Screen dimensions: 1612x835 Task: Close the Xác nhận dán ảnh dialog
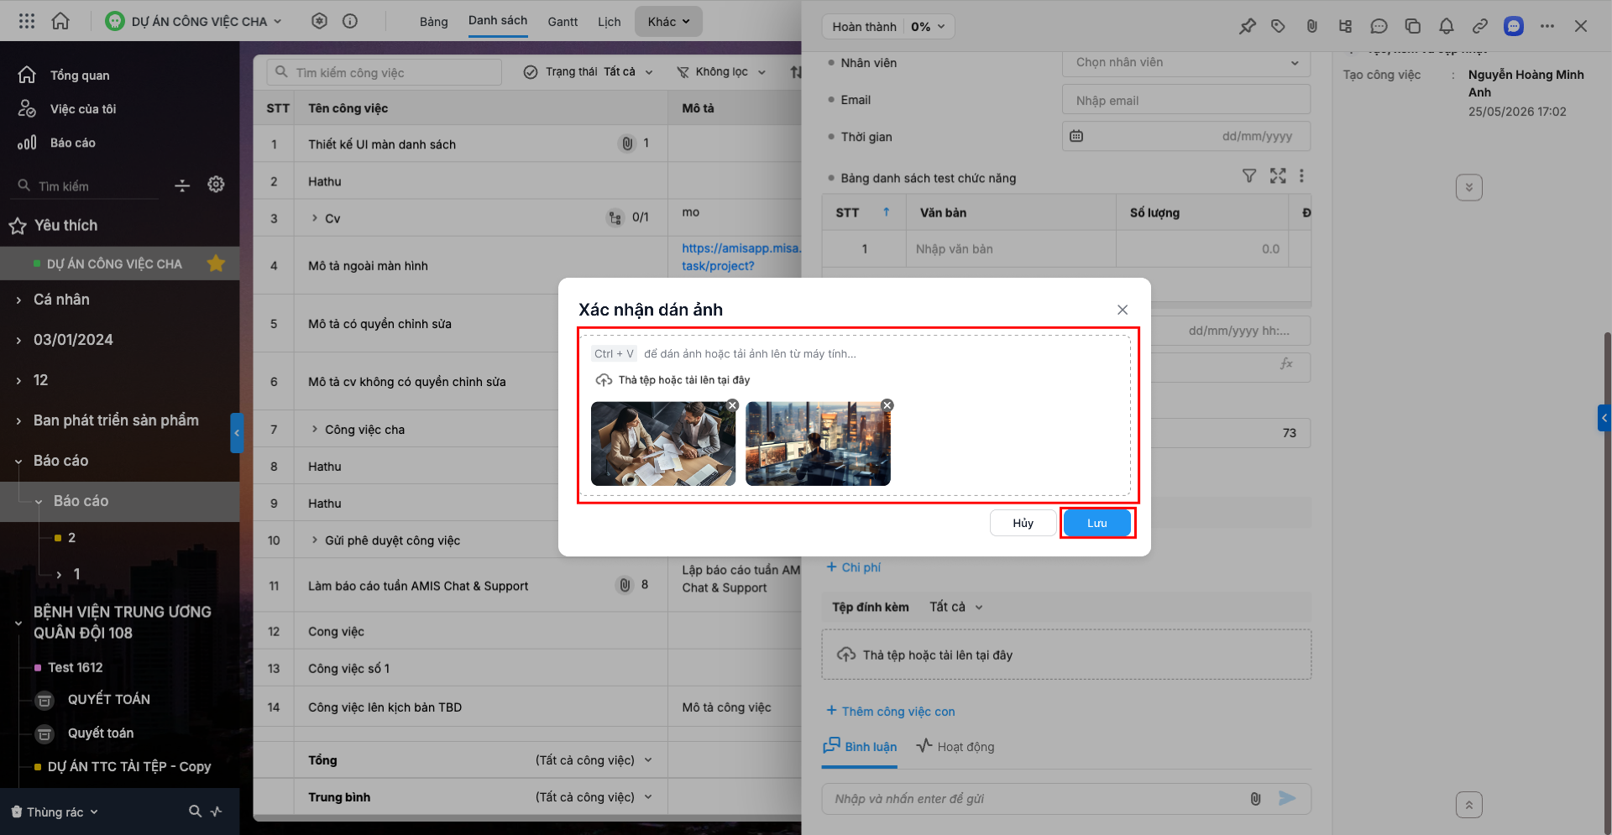(1123, 310)
